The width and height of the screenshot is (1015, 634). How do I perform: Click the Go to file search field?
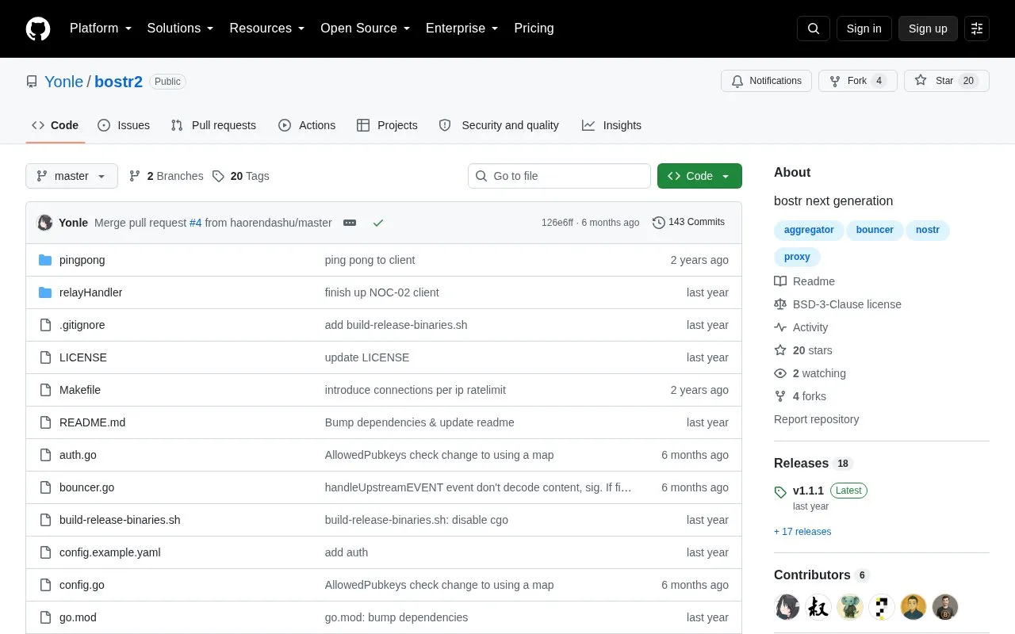559,176
